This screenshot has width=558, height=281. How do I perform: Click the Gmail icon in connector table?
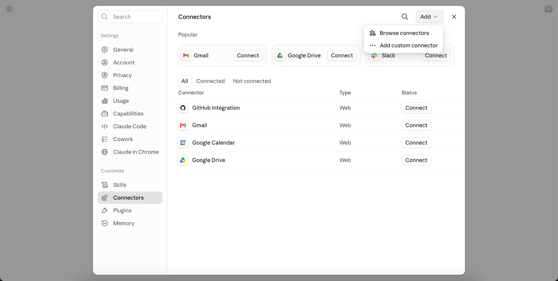click(183, 125)
